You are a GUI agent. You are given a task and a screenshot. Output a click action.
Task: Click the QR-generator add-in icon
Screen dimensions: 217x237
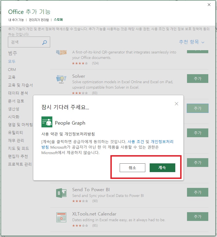61,52
